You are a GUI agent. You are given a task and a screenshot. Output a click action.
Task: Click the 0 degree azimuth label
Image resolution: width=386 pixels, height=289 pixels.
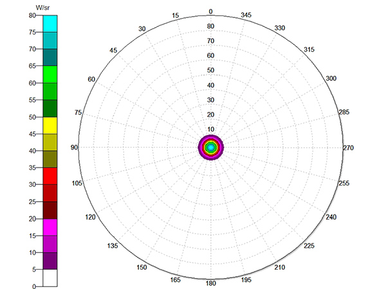(210, 12)
